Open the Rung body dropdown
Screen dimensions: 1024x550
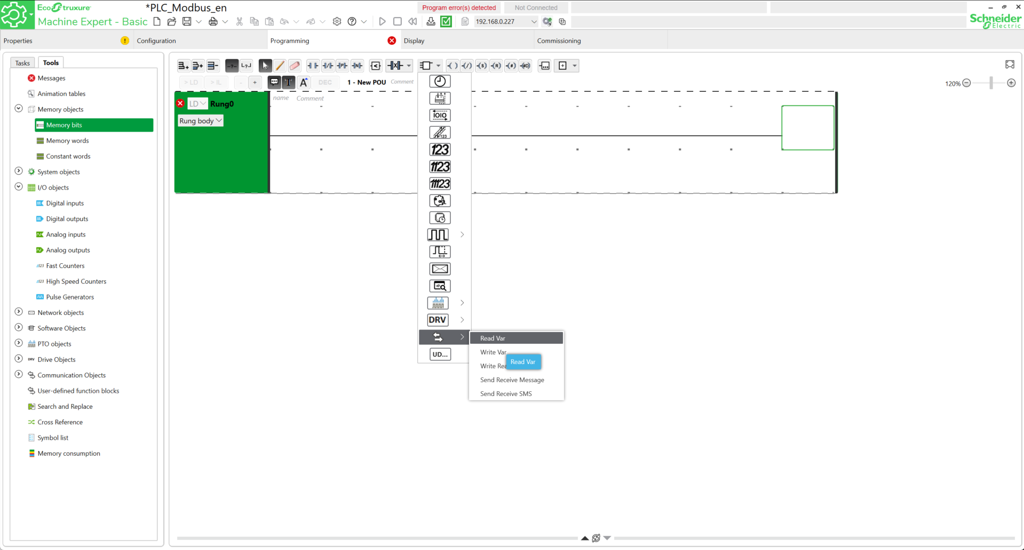pyautogui.click(x=200, y=121)
